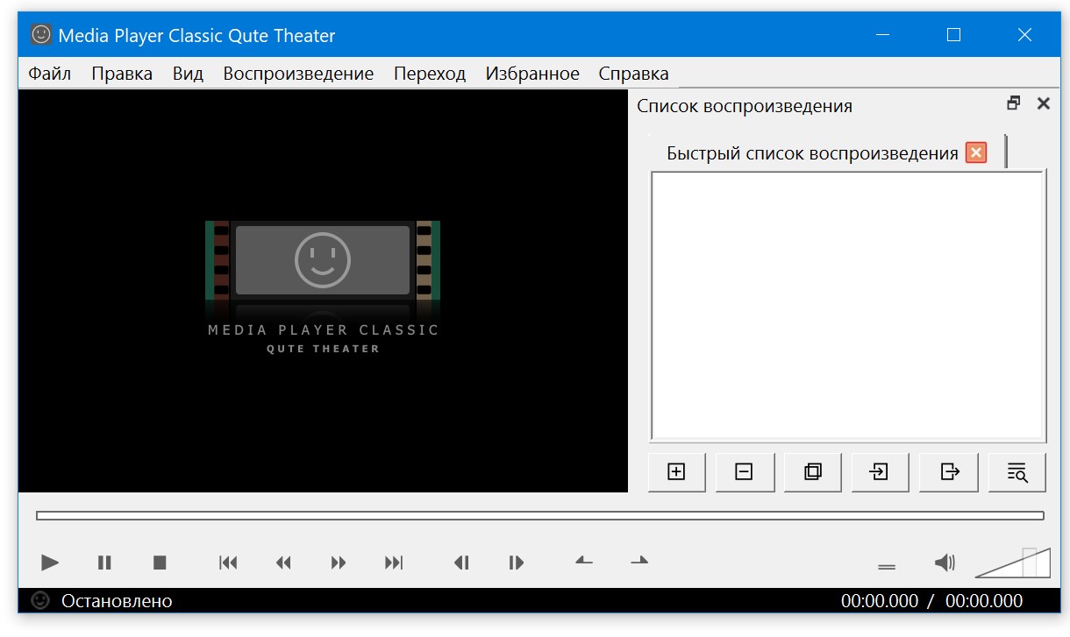Open the Файл menu
The height and width of the screenshot is (637, 1070).
[x=50, y=73]
